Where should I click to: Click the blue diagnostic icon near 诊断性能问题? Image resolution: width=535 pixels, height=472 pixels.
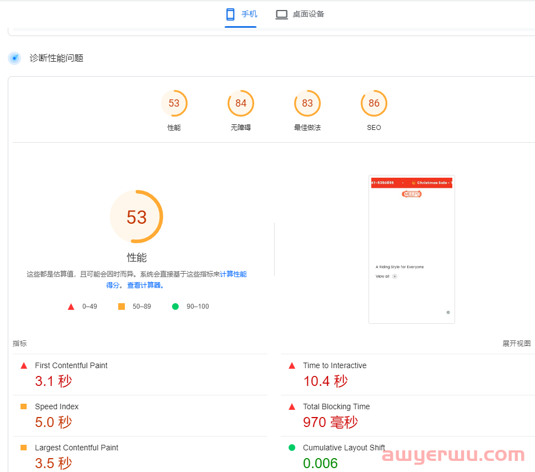pos(14,58)
